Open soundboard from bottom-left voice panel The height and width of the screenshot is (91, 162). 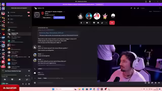pyautogui.click(x=27, y=79)
